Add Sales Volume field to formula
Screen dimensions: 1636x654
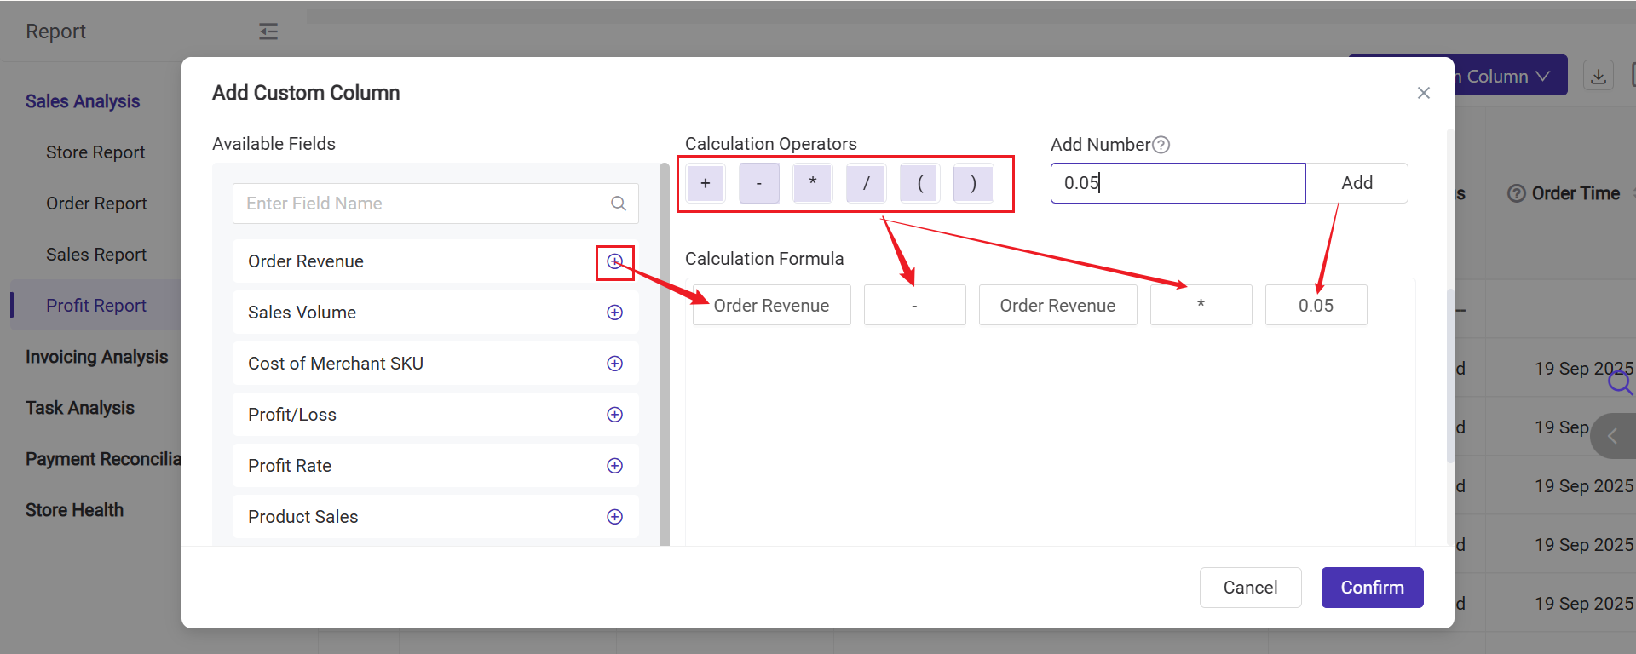(614, 313)
